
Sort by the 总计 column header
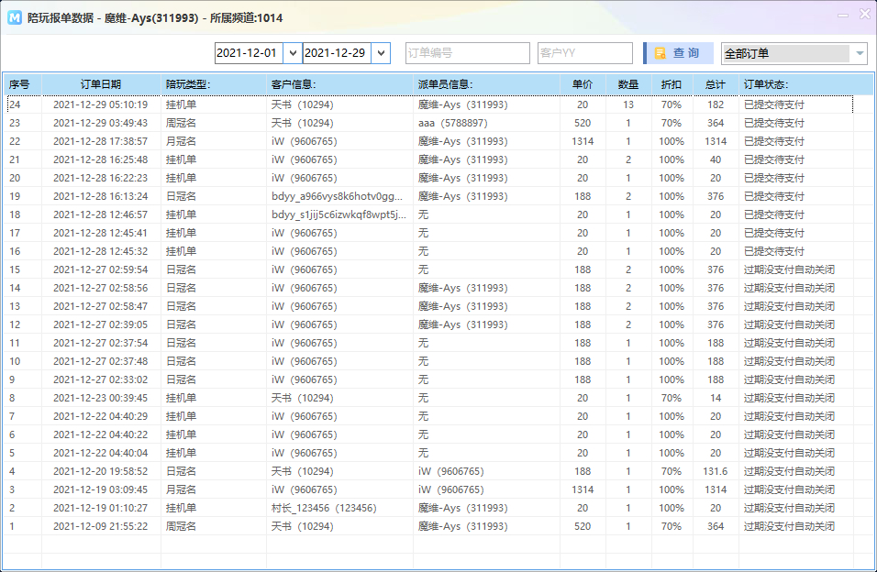tap(716, 84)
